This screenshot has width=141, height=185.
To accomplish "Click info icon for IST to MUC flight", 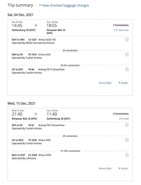I will coord(127,140).
